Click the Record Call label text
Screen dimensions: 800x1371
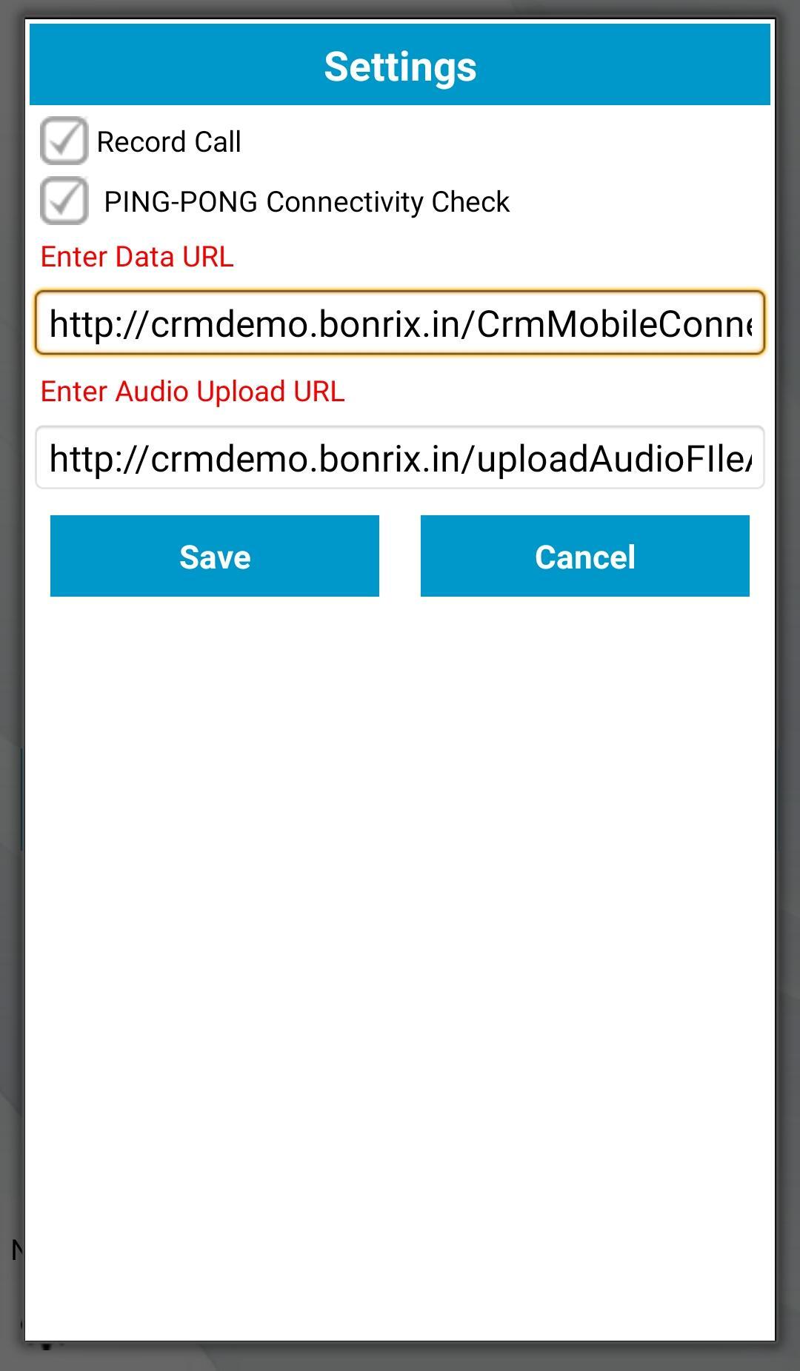coord(169,142)
